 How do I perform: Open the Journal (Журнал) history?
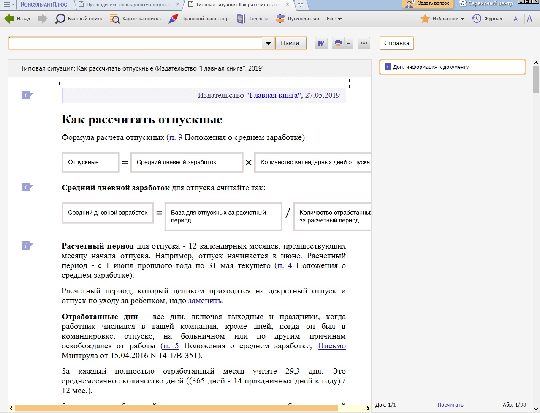(477, 19)
